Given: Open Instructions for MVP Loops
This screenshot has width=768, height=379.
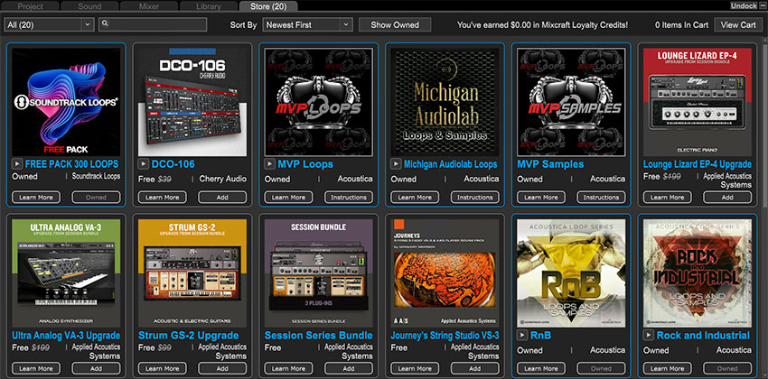Looking at the screenshot, I should [349, 198].
